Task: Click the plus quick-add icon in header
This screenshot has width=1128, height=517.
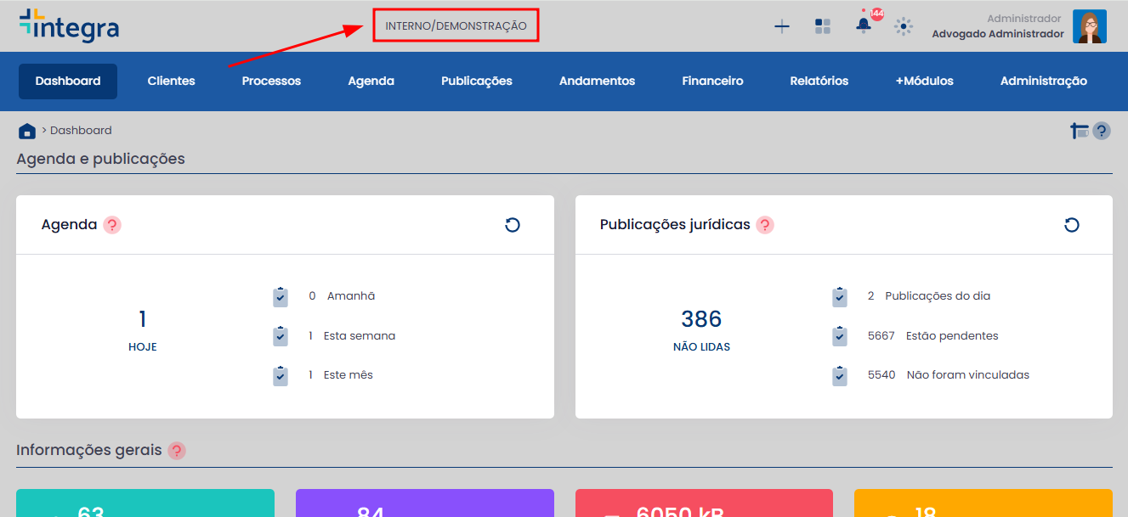Action: (781, 26)
